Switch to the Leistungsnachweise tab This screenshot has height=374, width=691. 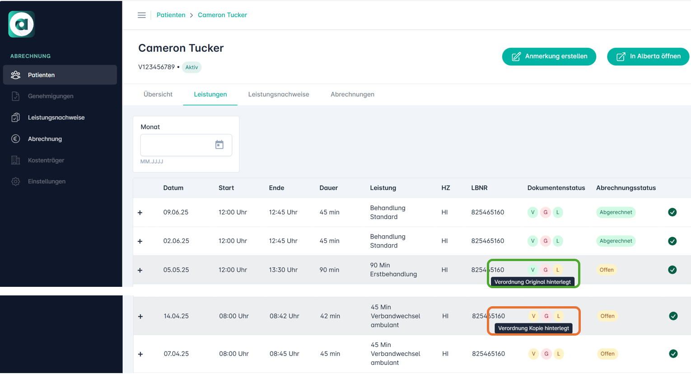[278, 94]
